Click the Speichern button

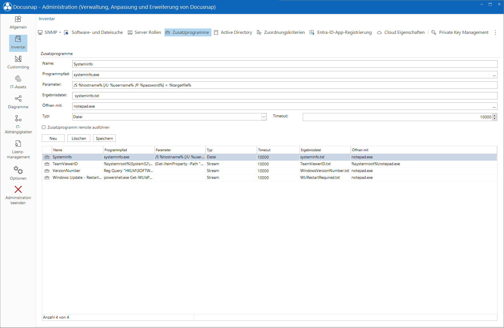[104, 138]
